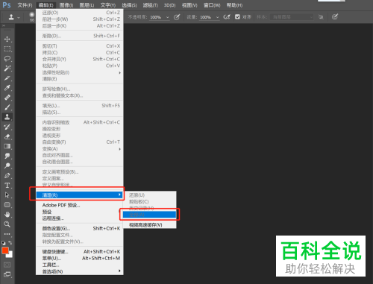Viewport: 373px width, 284px height.
Task: Select the Clone Stamp tool in the toolbox
Action: (x=7, y=117)
